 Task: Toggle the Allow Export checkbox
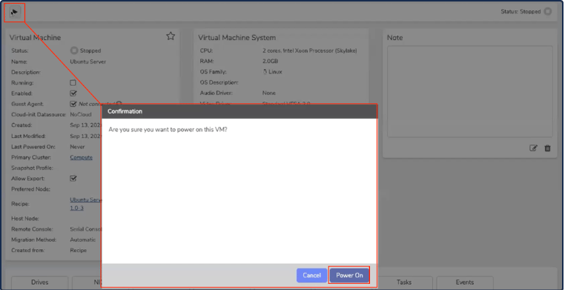pyautogui.click(x=73, y=178)
